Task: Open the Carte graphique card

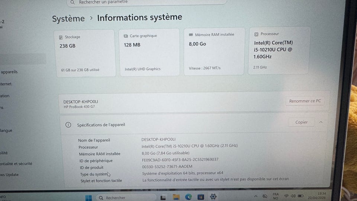Action: point(149,52)
